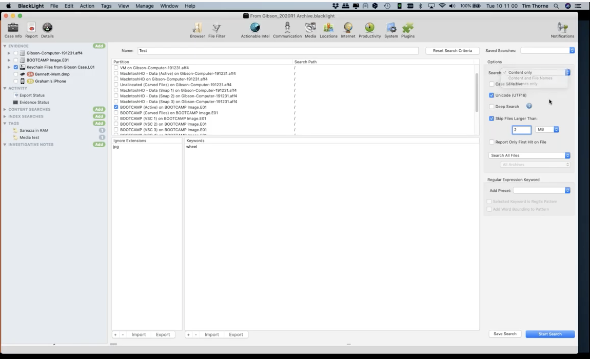The width and height of the screenshot is (590, 359).
Task: Expand the Gibson-Computer-191231.aff4 evidence item
Action: [x=9, y=53]
